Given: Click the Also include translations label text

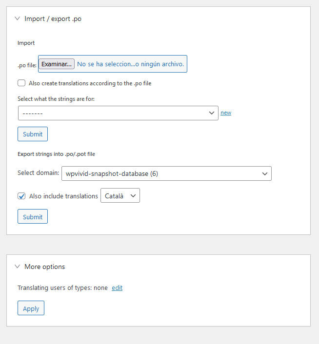Looking at the screenshot, I should click(64, 196).
